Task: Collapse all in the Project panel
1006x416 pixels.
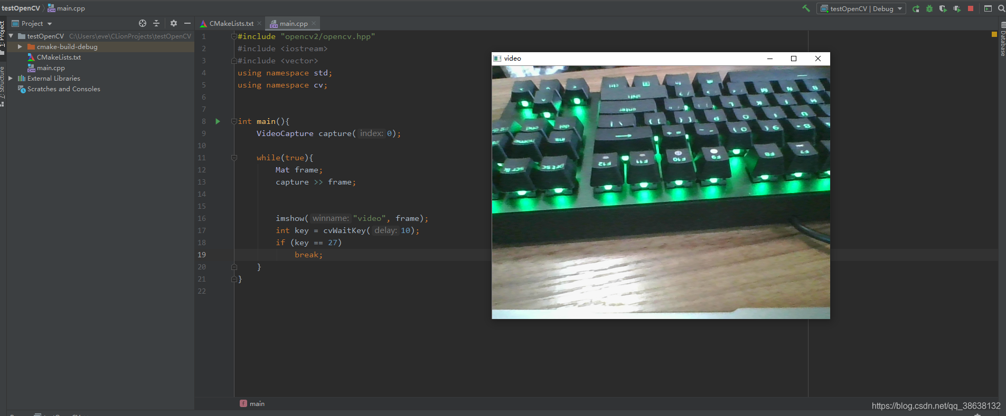Action: point(156,23)
